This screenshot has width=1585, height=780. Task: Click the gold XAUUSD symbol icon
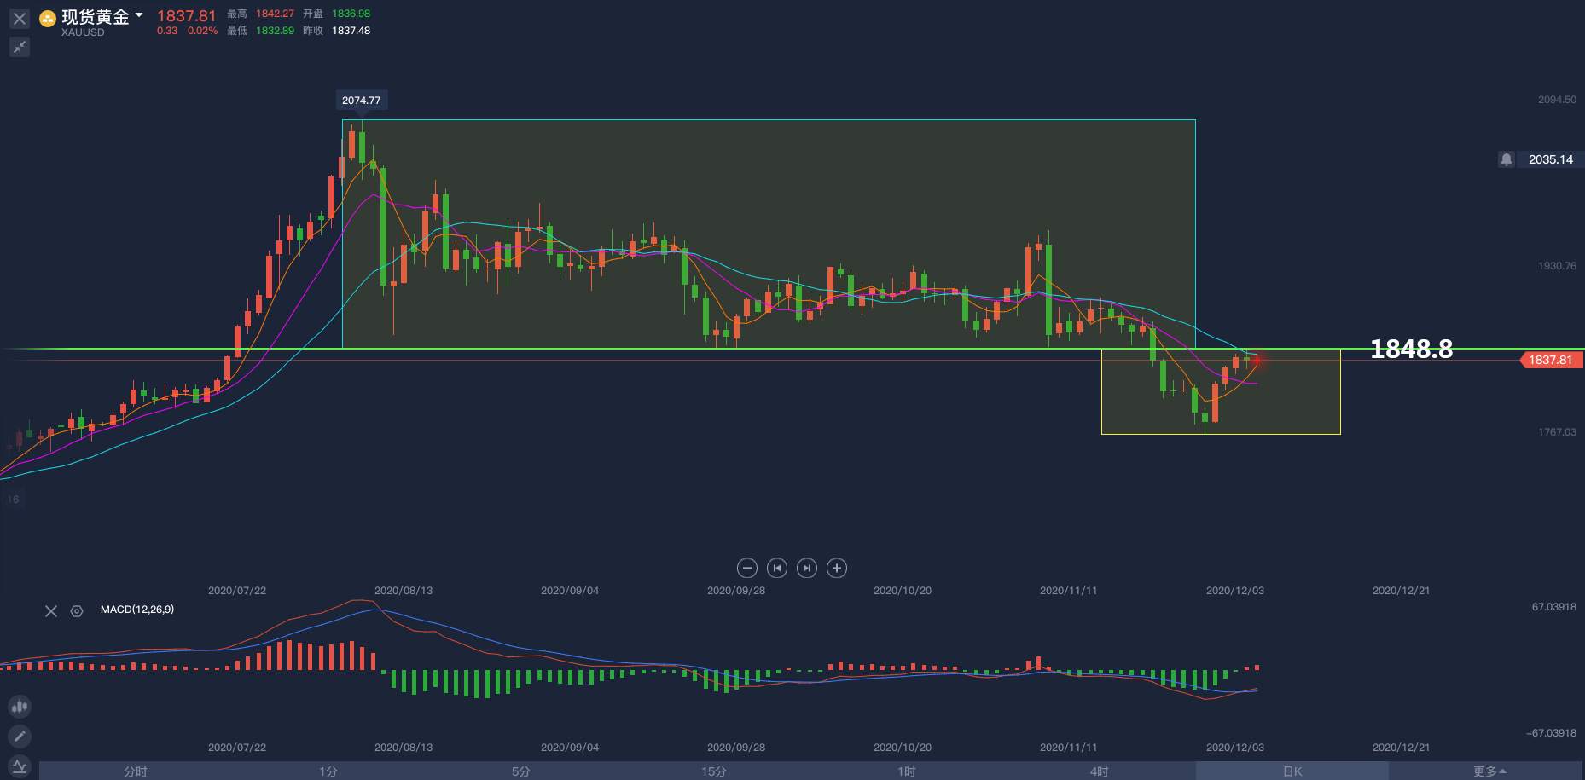49,19
